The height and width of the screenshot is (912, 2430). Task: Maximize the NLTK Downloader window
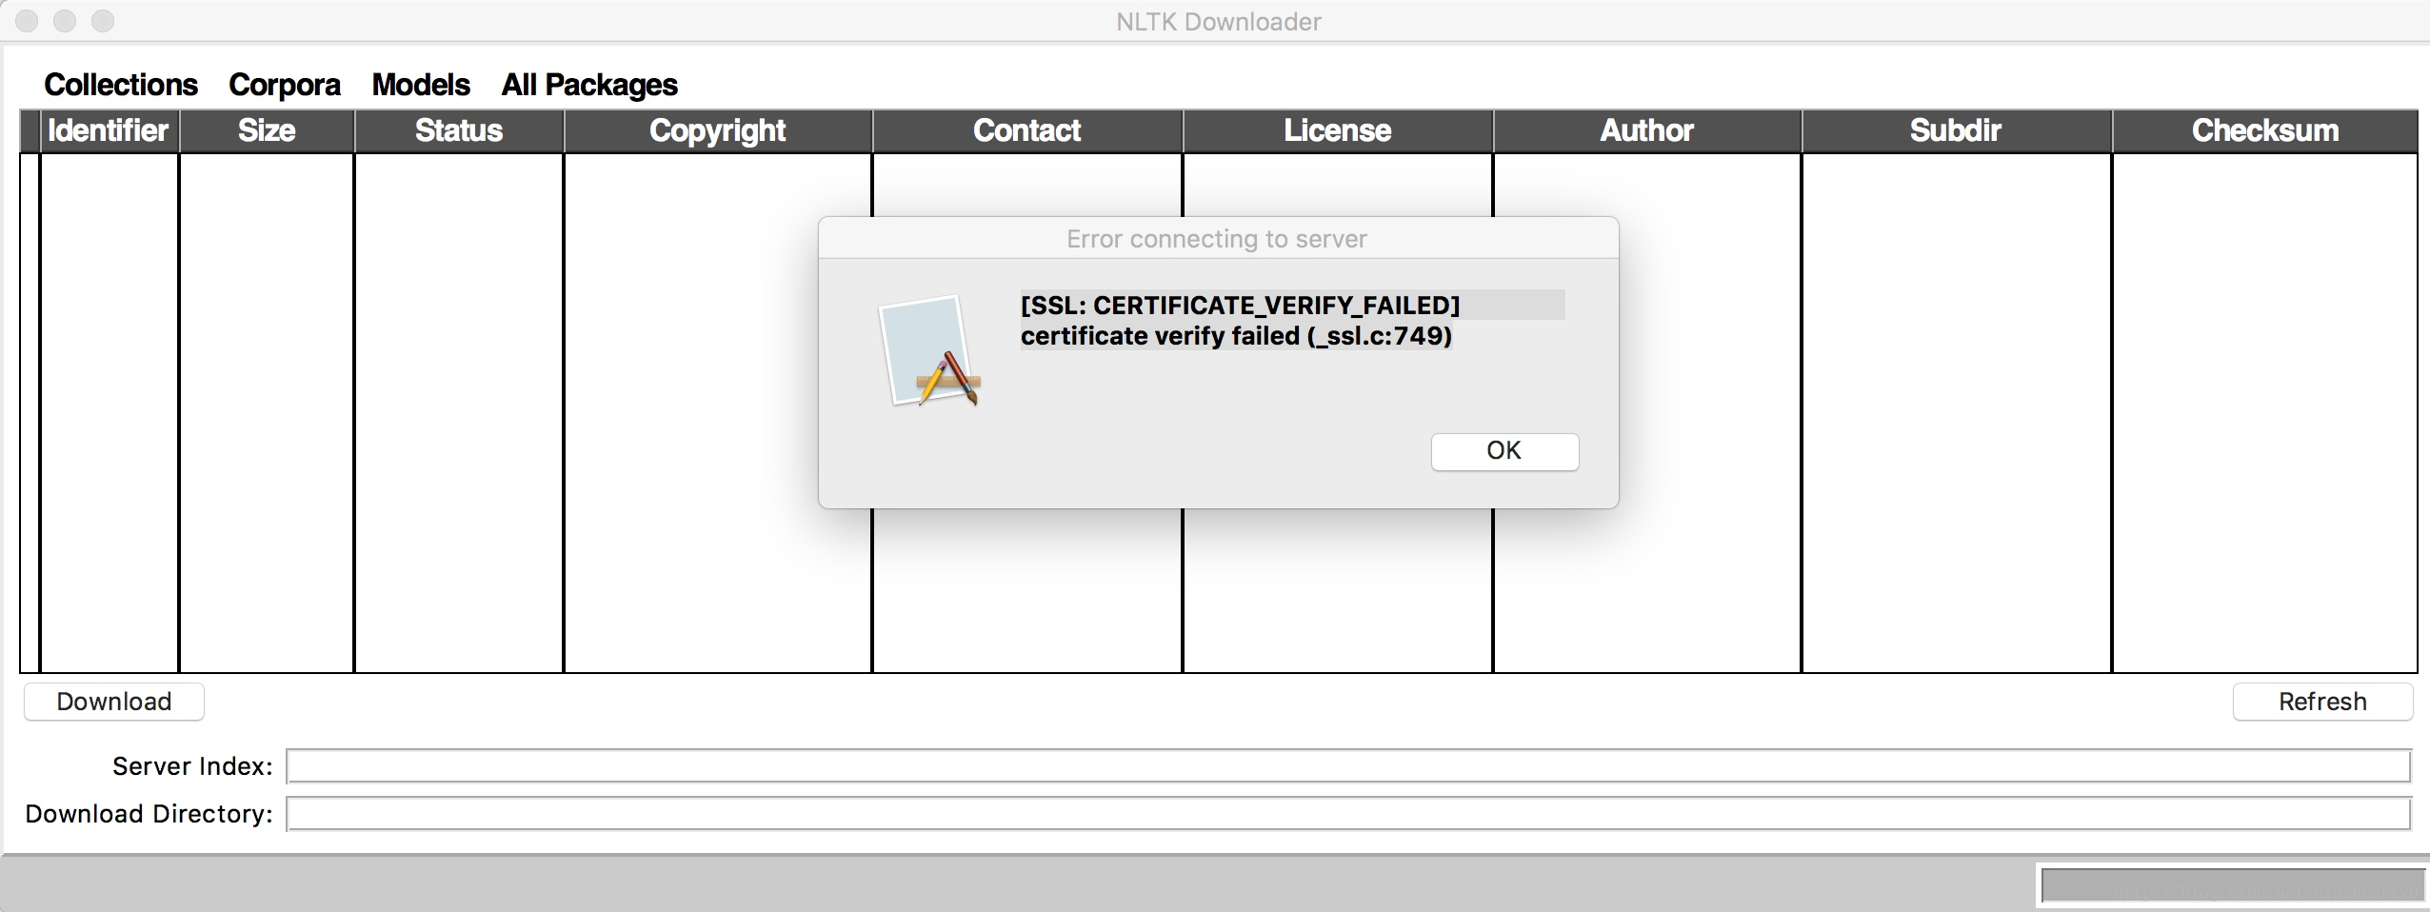103,21
